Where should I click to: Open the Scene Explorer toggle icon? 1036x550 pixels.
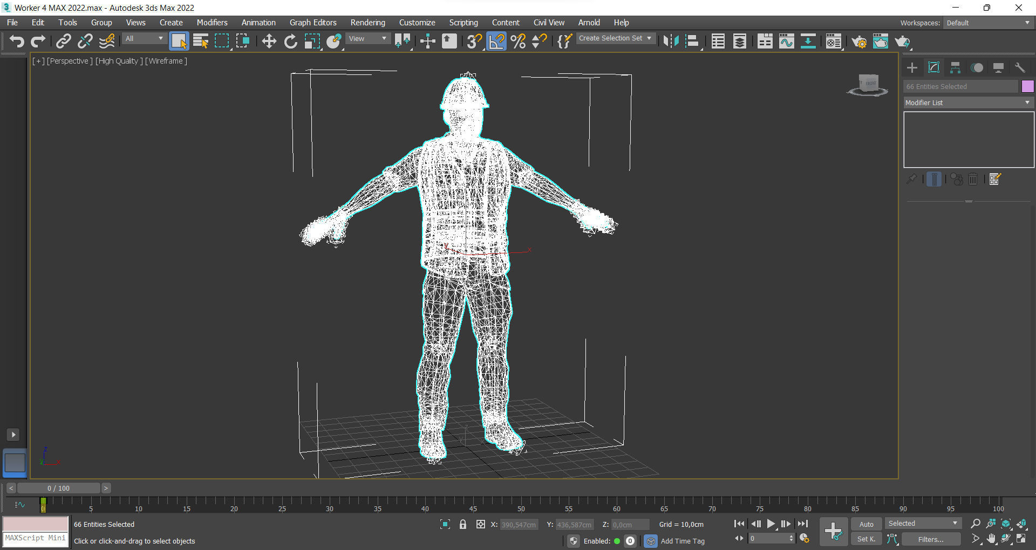click(718, 41)
